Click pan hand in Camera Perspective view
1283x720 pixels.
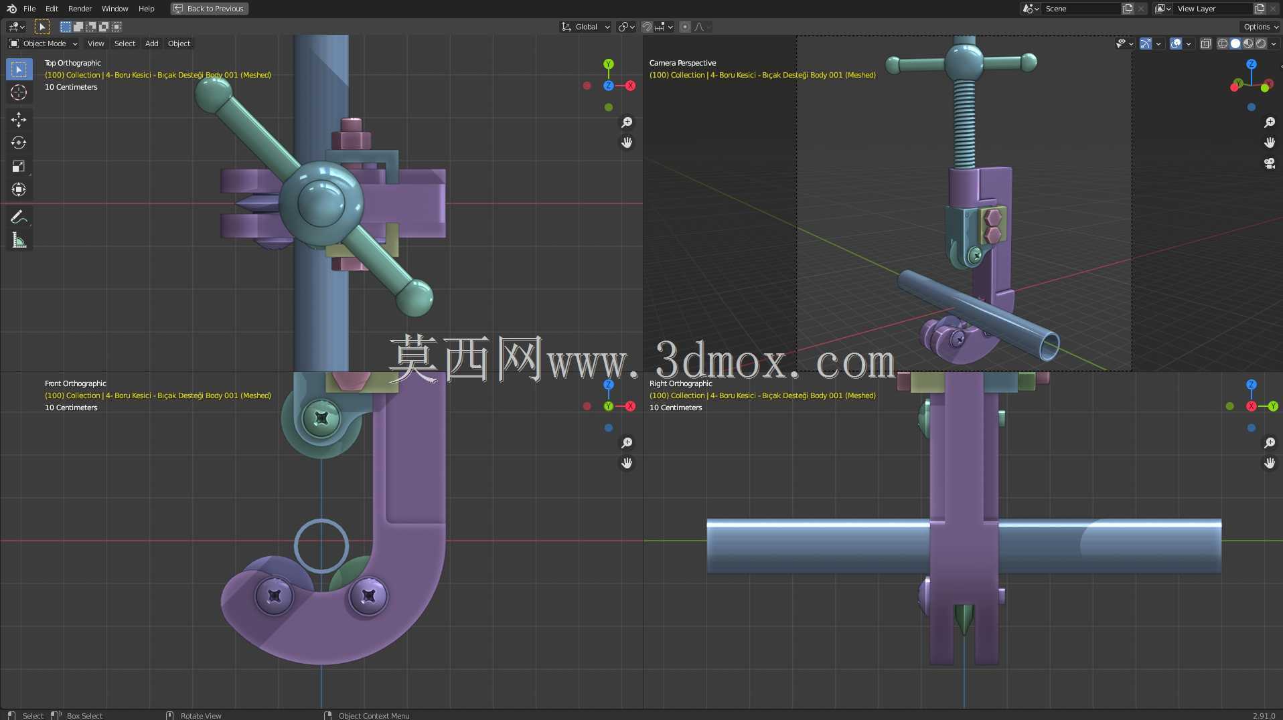coord(1270,143)
